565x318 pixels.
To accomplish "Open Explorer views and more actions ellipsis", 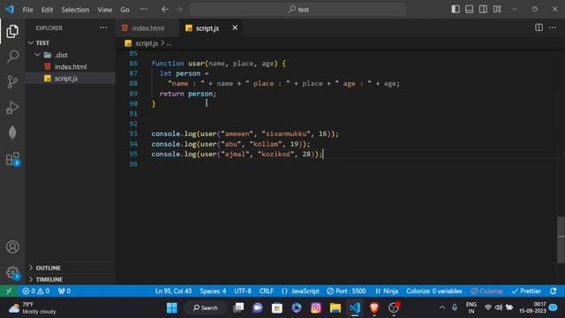I will click(103, 27).
